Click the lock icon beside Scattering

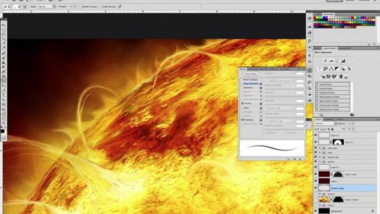point(261,87)
